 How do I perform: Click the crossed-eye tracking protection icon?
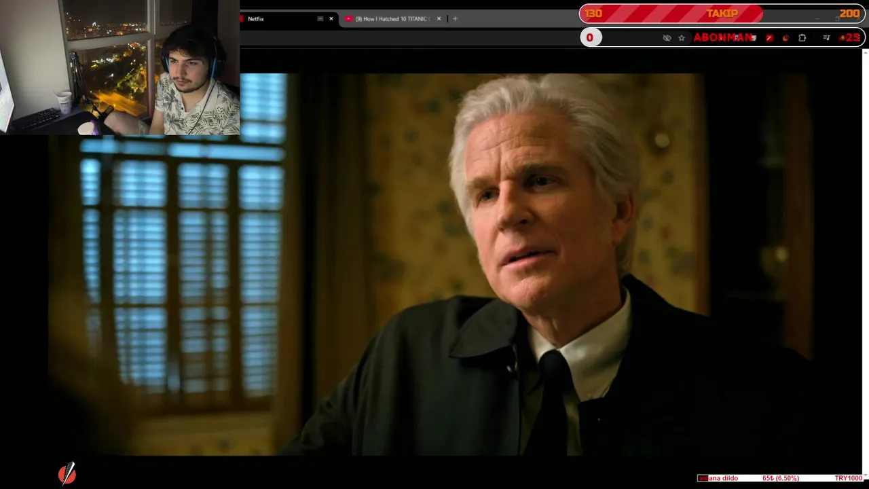pyautogui.click(x=667, y=38)
